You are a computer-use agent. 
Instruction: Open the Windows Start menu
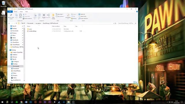[x=2, y=102]
